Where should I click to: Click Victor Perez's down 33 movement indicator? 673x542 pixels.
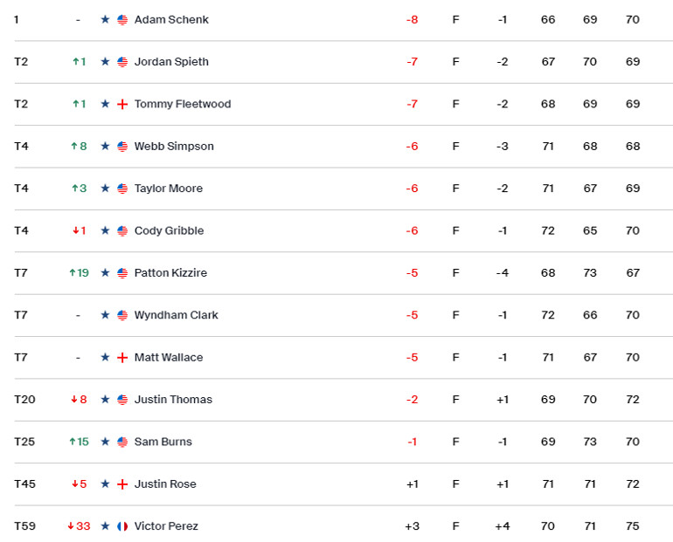[x=79, y=526]
